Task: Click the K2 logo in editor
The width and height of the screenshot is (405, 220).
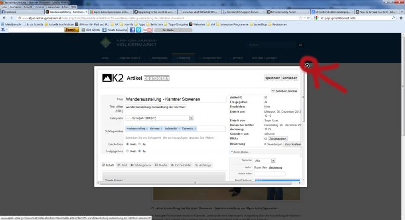Action: pos(112,78)
